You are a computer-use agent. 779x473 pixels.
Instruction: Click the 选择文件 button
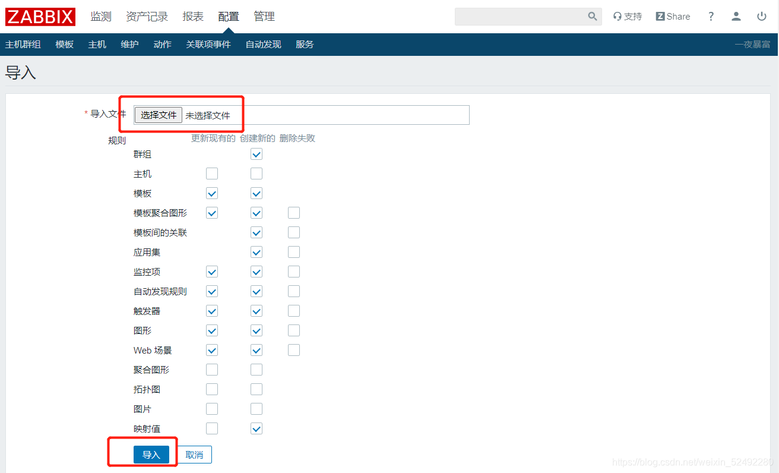pos(159,115)
